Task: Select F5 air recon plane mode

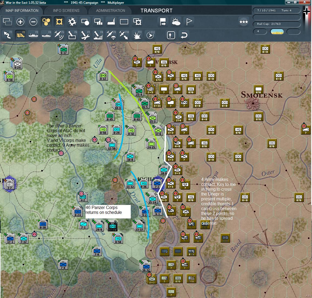Action: tap(59, 35)
